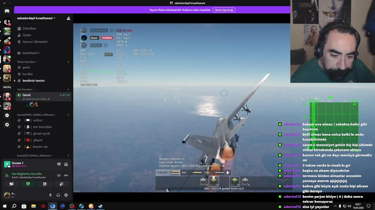Toggle screen sharing green button
Screen dimensions: 375x210
[x=28, y=184]
